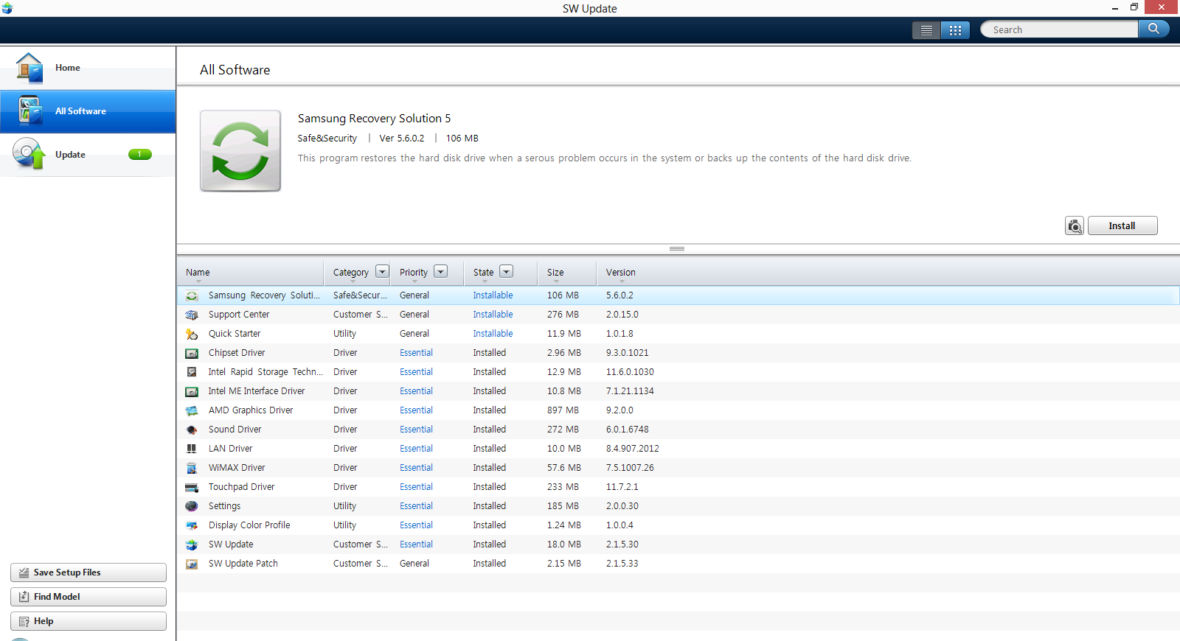Click the Samsung Recovery Solution row icon
This screenshot has width=1180, height=641.
coord(192,295)
